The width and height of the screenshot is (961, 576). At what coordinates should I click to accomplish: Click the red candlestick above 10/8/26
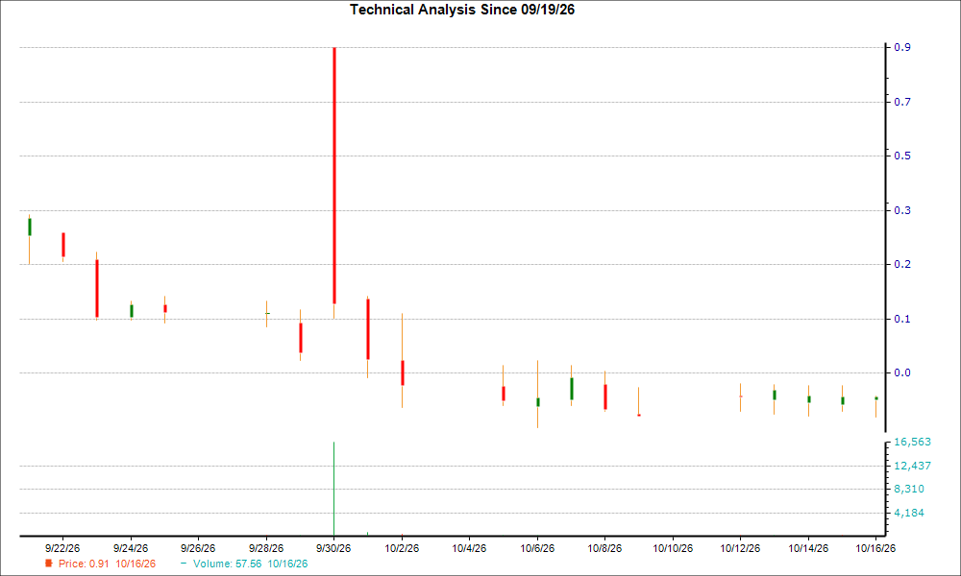(604, 396)
